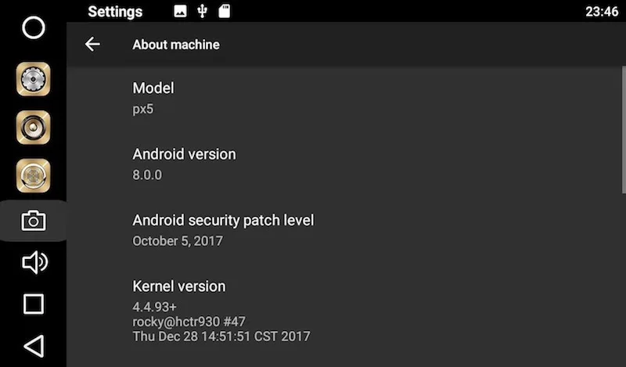
Task: Tap the circle home button in sidebar
Action: [x=34, y=28]
